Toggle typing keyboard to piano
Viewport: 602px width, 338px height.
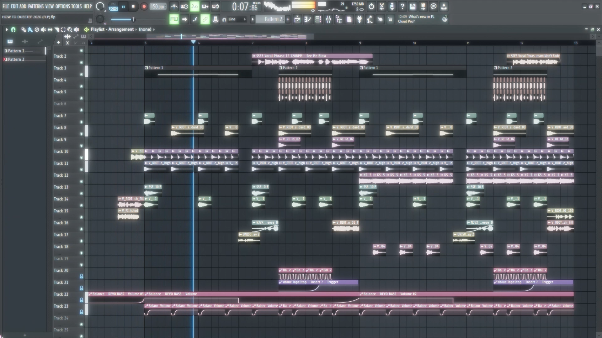(x=174, y=19)
